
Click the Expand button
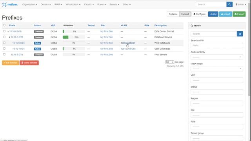185,14
